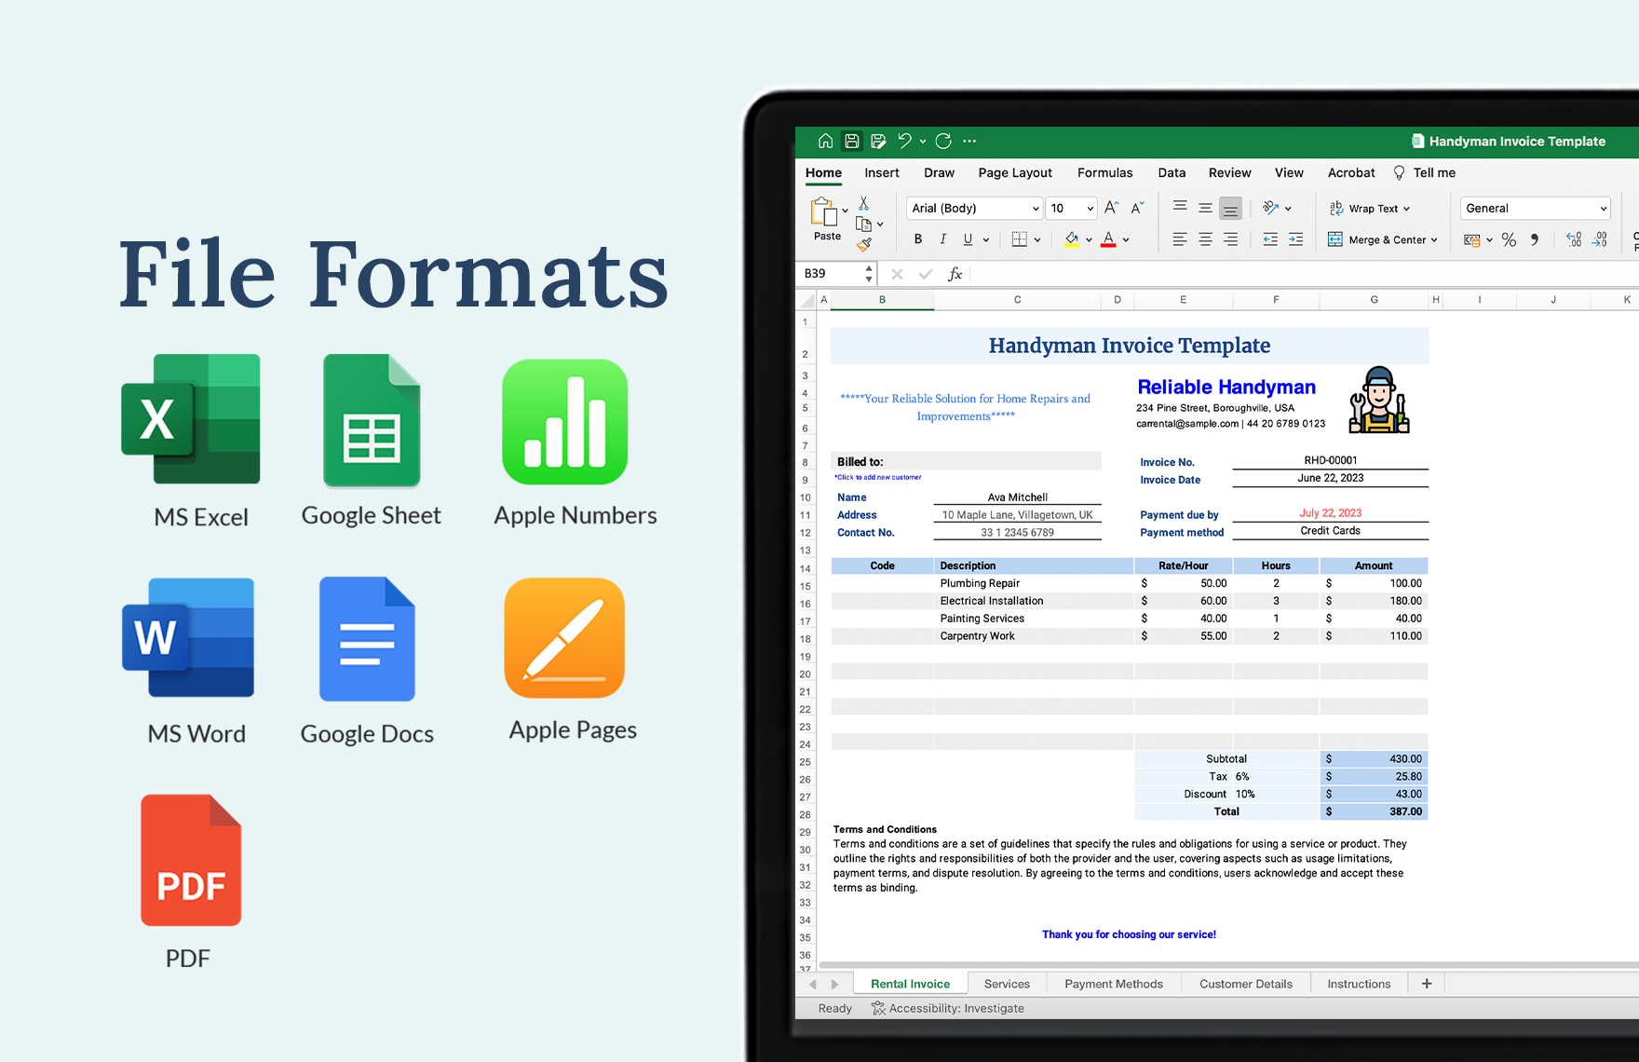The image size is (1639, 1062).
Task: Increase font size with larger A icon
Action: click(x=1111, y=208)
